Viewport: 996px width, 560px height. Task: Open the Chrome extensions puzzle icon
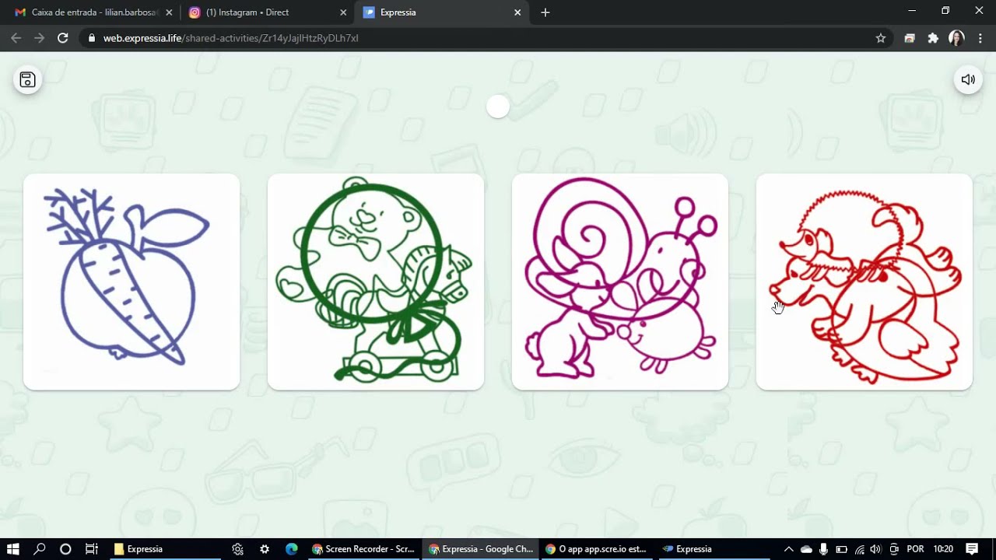pos(933,38)
